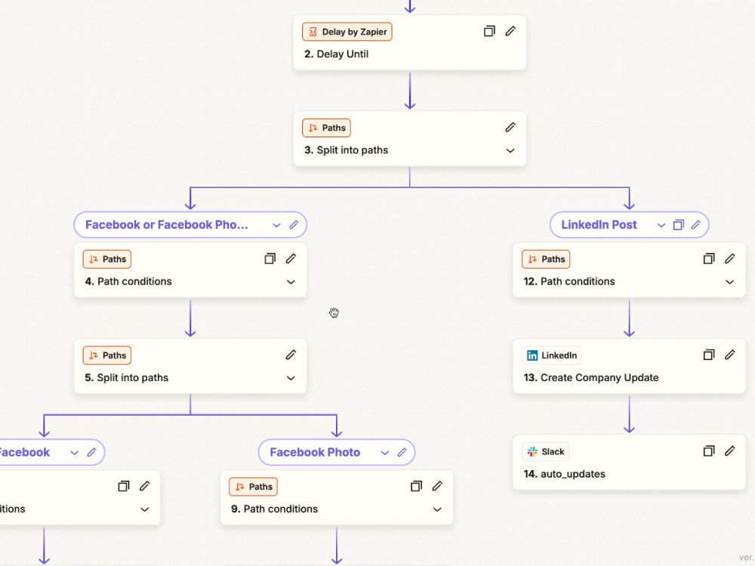
Task: Open the Facebook Photo path dropdown
Action: click(385, 453)
